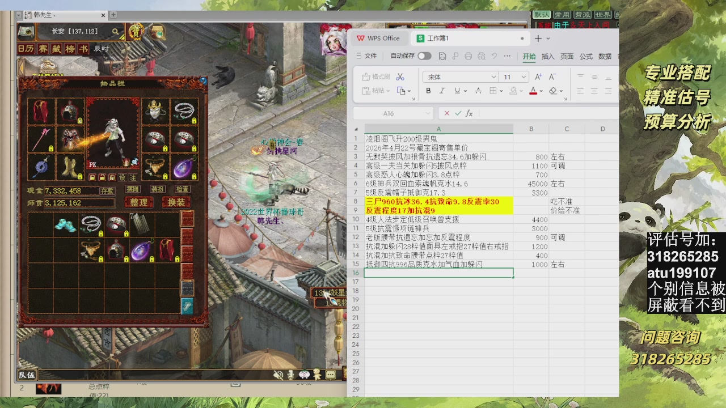Click the Copy icon in WPS ribbon
Viewport: 726px width, 408px height.
click(x=401, y=91)
